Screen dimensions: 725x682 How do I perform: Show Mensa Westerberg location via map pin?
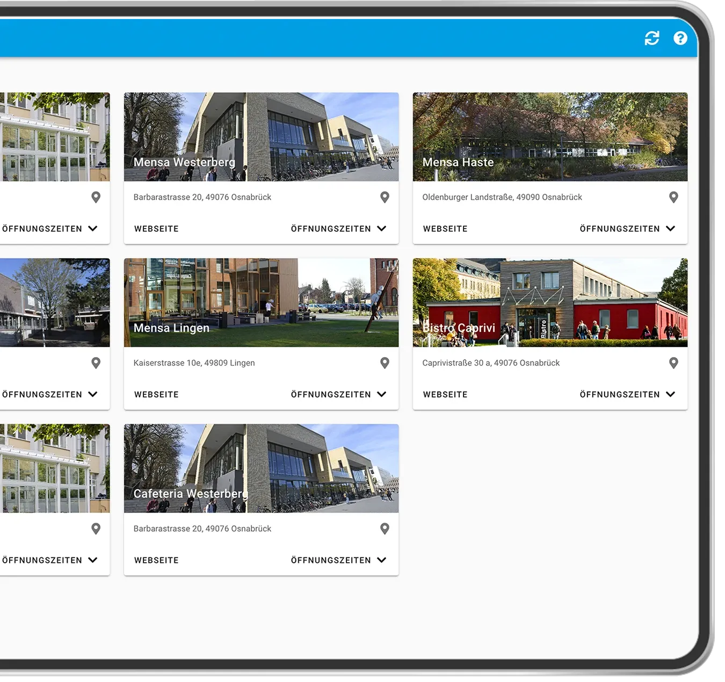pyautogui.click(x=385, y=197)
